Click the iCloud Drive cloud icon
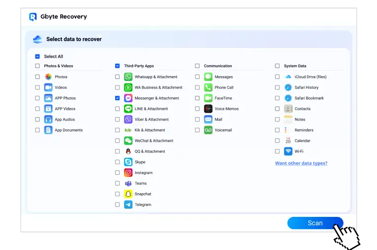Image resolution: width=377 pixels, height=250 pixels. tap(288, 77)
